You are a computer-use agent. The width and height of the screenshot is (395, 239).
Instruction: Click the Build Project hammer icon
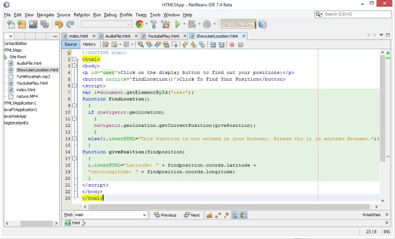[x=154, y=25]
